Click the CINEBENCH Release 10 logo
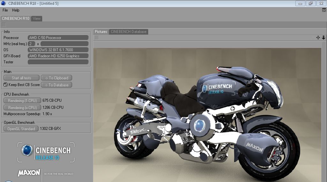Image resolution: width=327 pixels, height=182 pixels. coord(46,152)
